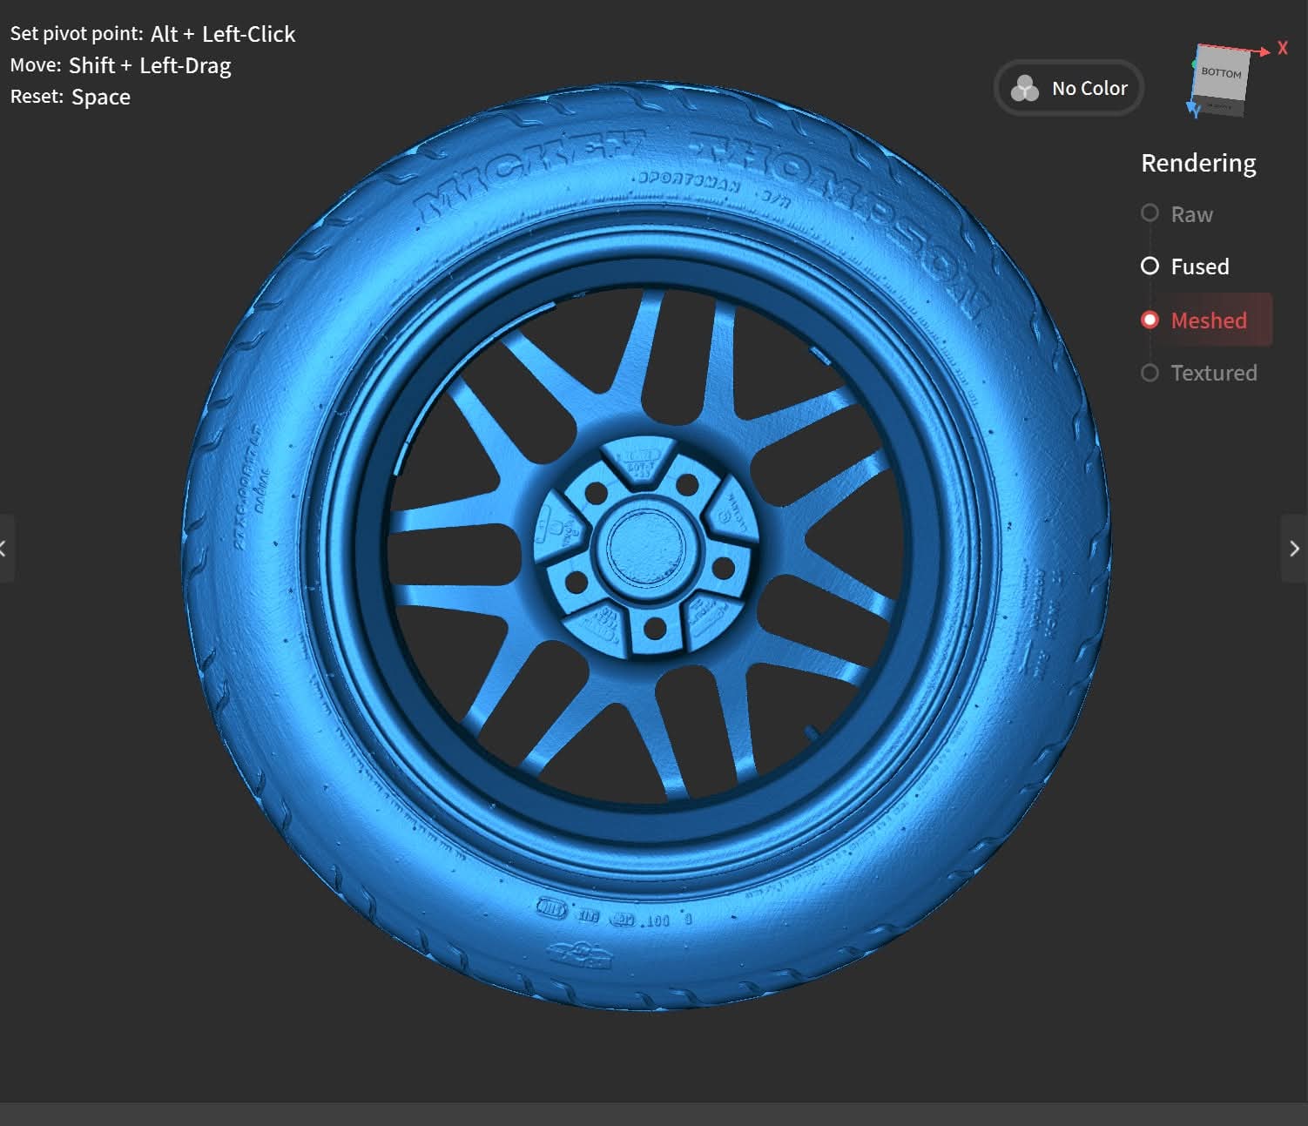Expand the right side panel arrow

pyautogui.click(x=1294, y=549)
